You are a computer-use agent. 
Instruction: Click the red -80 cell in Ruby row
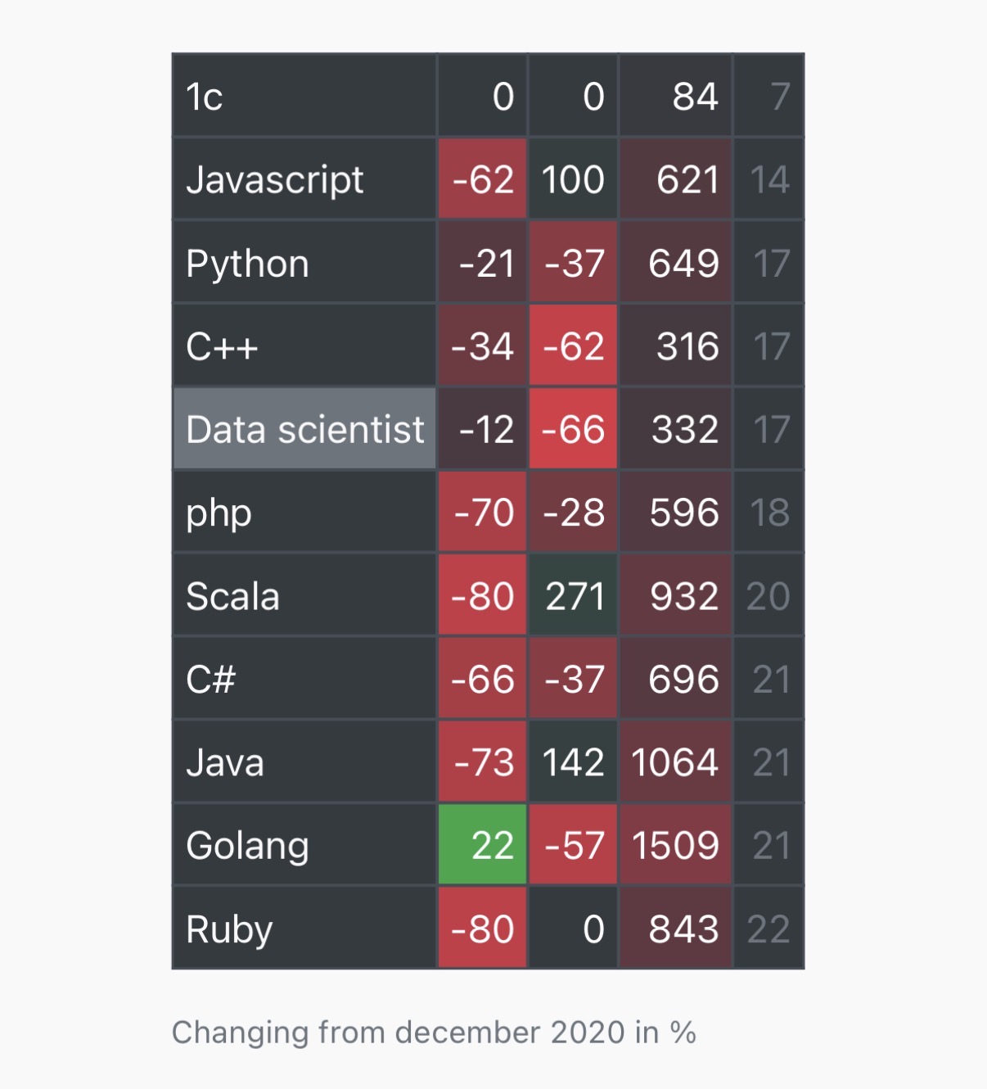pos(483,929)
